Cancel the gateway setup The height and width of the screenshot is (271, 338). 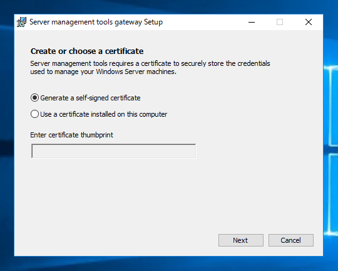coord(291,240)
